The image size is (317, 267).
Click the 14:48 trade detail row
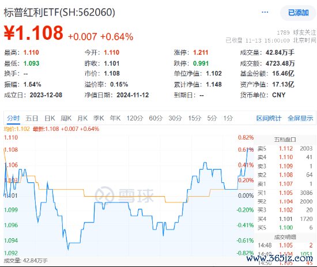(285, 245)
